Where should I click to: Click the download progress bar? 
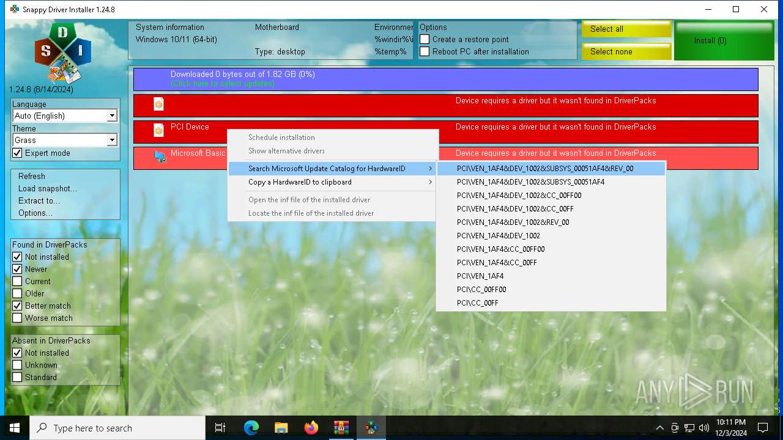coord(446,79)
